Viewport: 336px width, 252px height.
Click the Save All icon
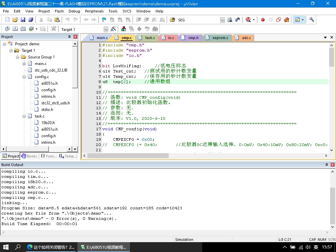(x=31, y=20)
